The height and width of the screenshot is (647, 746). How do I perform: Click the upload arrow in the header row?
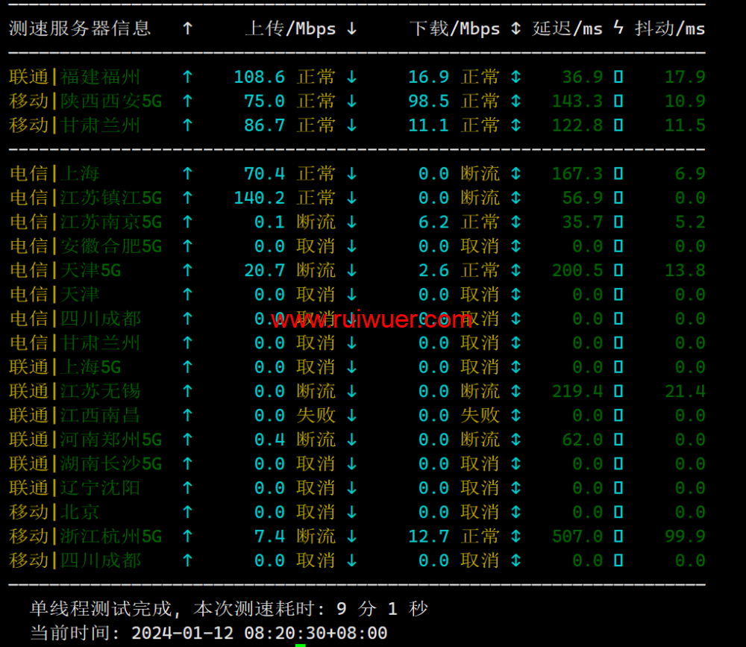(187, 28)
